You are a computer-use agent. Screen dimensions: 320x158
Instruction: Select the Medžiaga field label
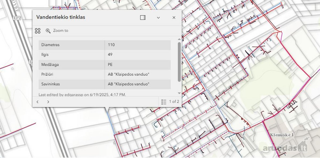(50, 64)
